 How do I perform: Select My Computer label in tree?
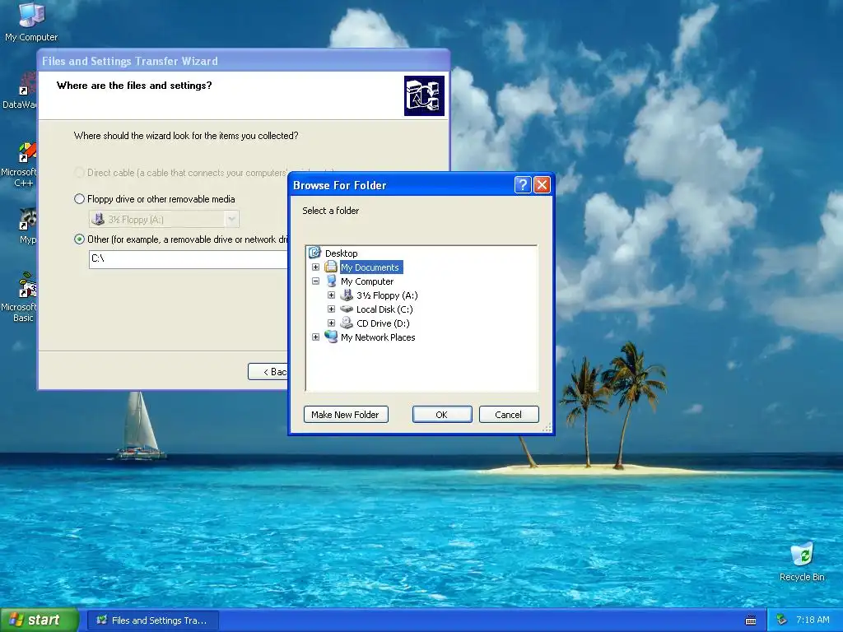point(366,281)
